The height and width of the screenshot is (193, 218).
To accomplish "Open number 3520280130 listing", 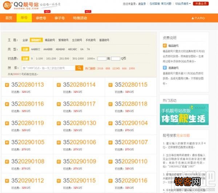I will (x=80, y=123).
